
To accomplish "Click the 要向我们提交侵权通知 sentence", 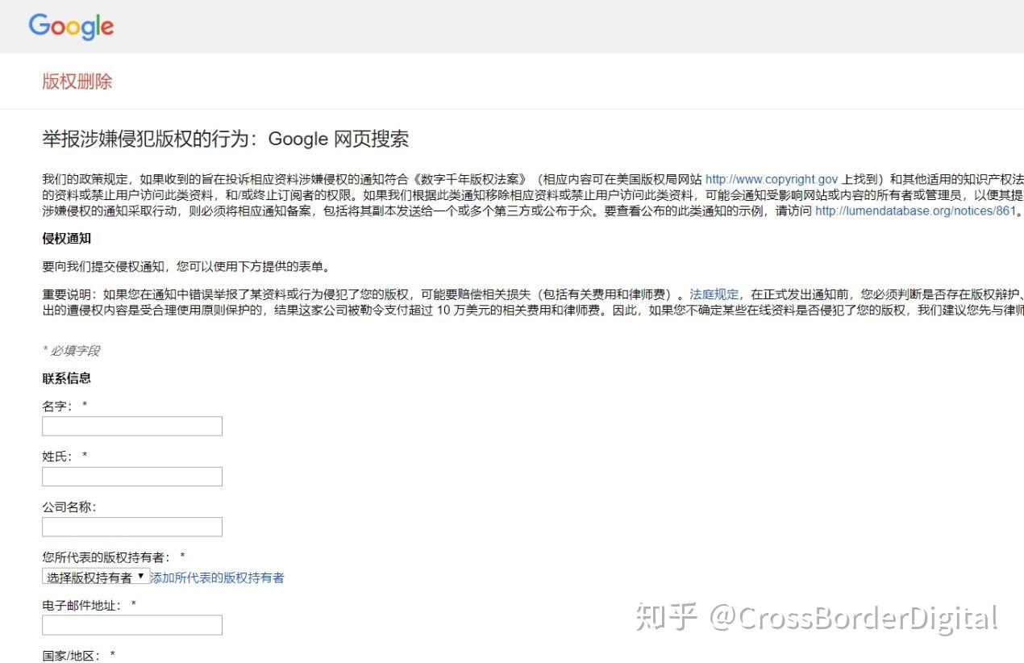I will [186, 267].
